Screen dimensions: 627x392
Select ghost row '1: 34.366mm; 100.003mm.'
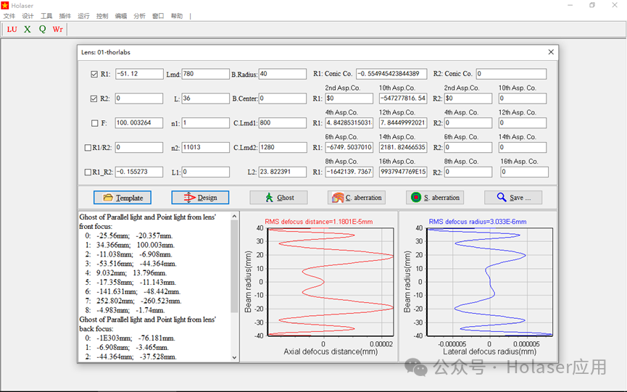pos(130,245)
